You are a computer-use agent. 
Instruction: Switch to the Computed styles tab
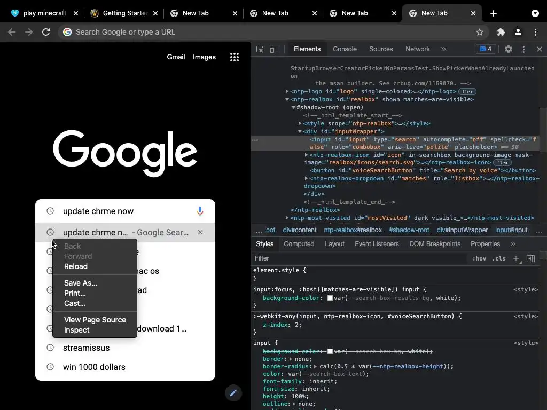tap(299, 244)
